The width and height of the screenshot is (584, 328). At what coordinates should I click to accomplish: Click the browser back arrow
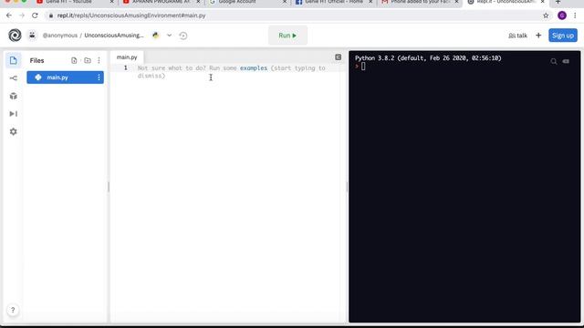pos(9,15)
